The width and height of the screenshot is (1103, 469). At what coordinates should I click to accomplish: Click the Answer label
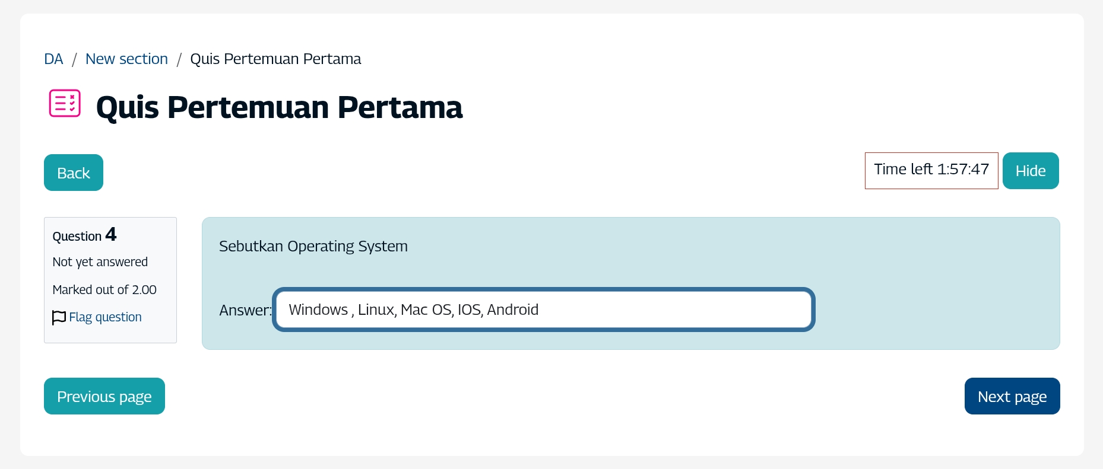[x=245, y=310]
